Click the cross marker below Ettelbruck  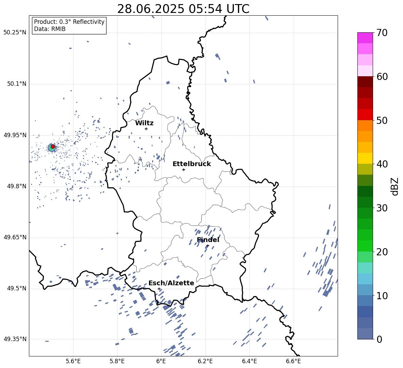coord(183,170)
